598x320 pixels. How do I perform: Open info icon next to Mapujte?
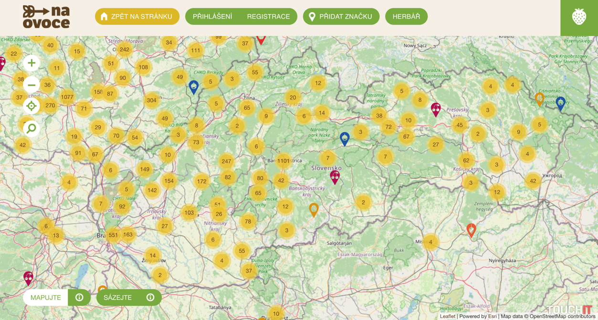(79, 298)
